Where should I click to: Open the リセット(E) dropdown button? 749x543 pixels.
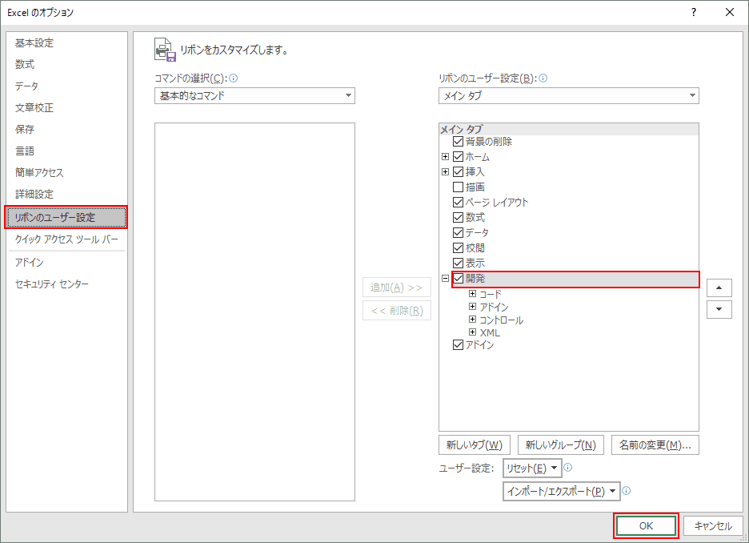point(532,468)
